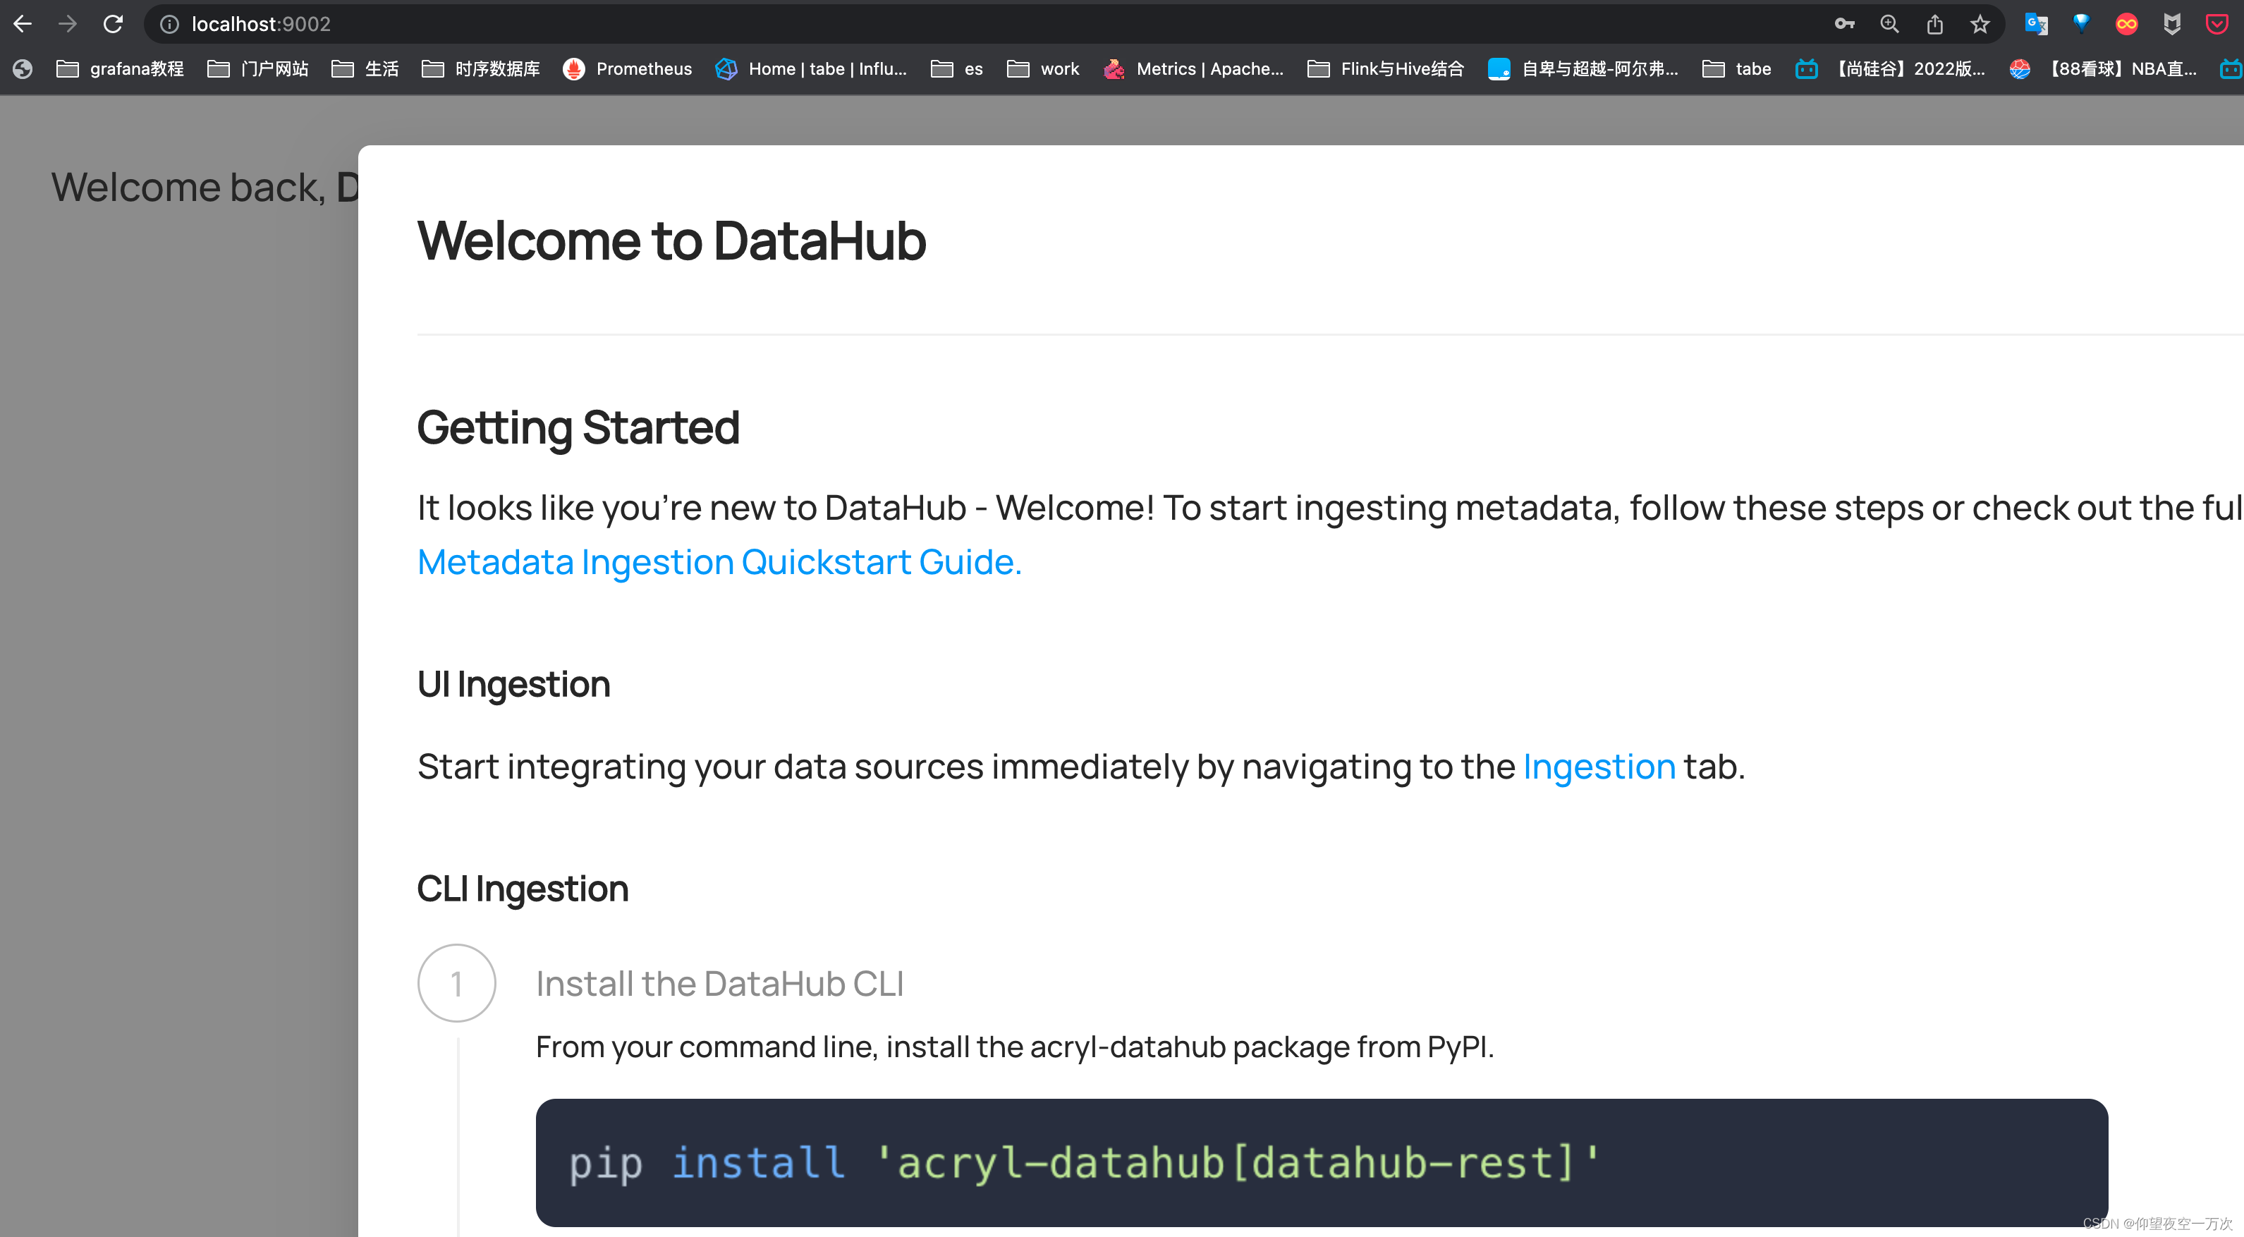Image resolution: width=2244 pixels, height=1237 pixels.
Task: Click the zoom magnifier icon in toolbar
Action: tap(1889, 23)
